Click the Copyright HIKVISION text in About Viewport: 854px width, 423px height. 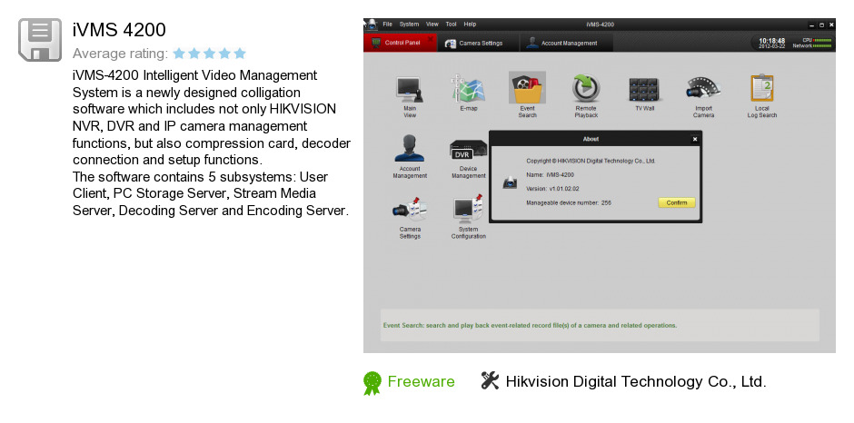(x=591, y=162)
